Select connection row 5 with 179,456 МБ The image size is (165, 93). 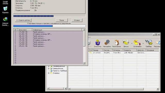point(48,40)
